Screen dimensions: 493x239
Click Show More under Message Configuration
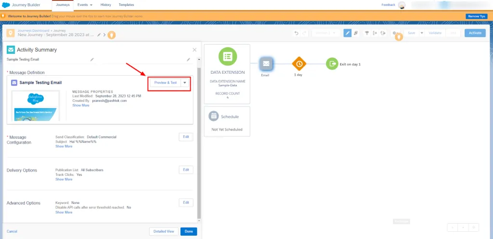click(64, 146)
